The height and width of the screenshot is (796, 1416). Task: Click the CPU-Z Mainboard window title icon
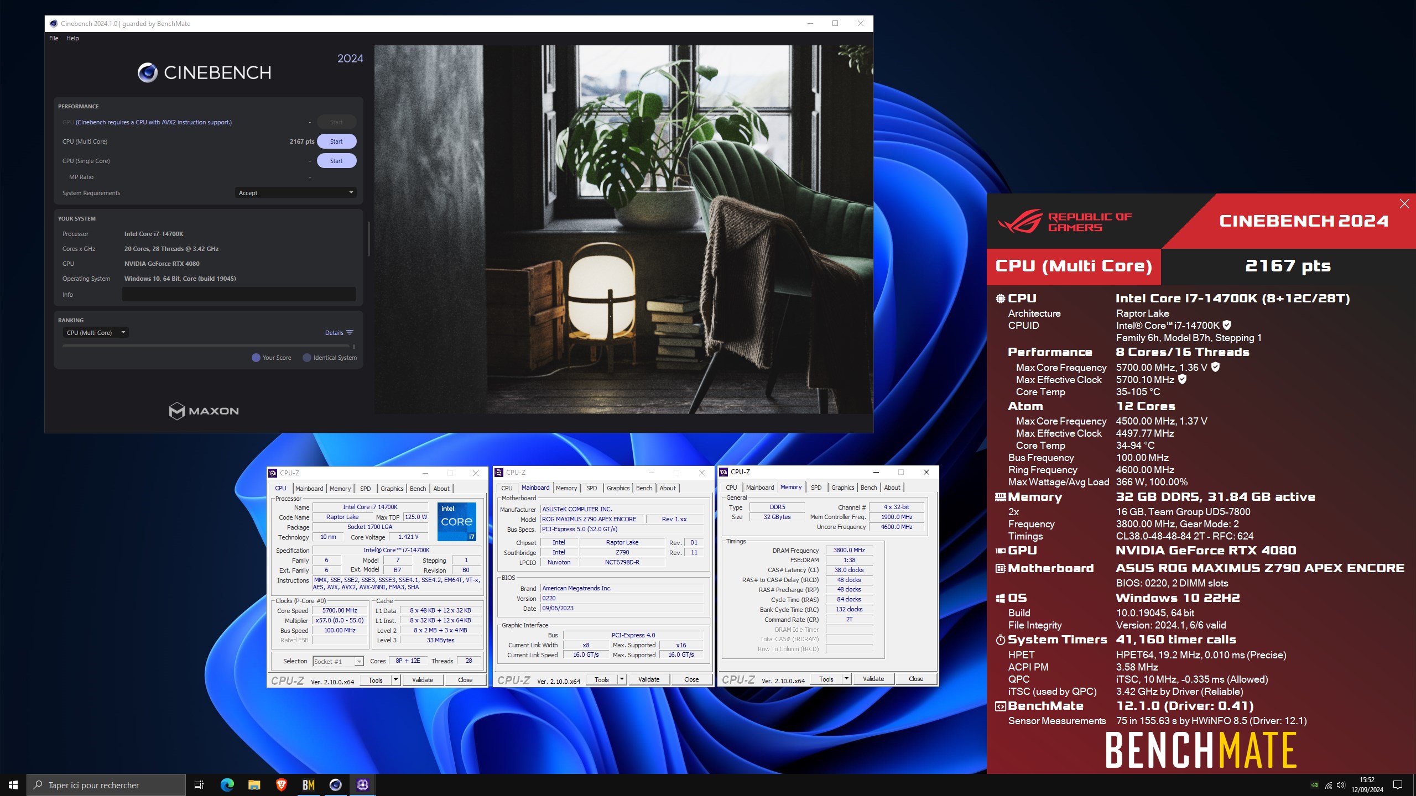pyautogui.click(x=499, y=473)
